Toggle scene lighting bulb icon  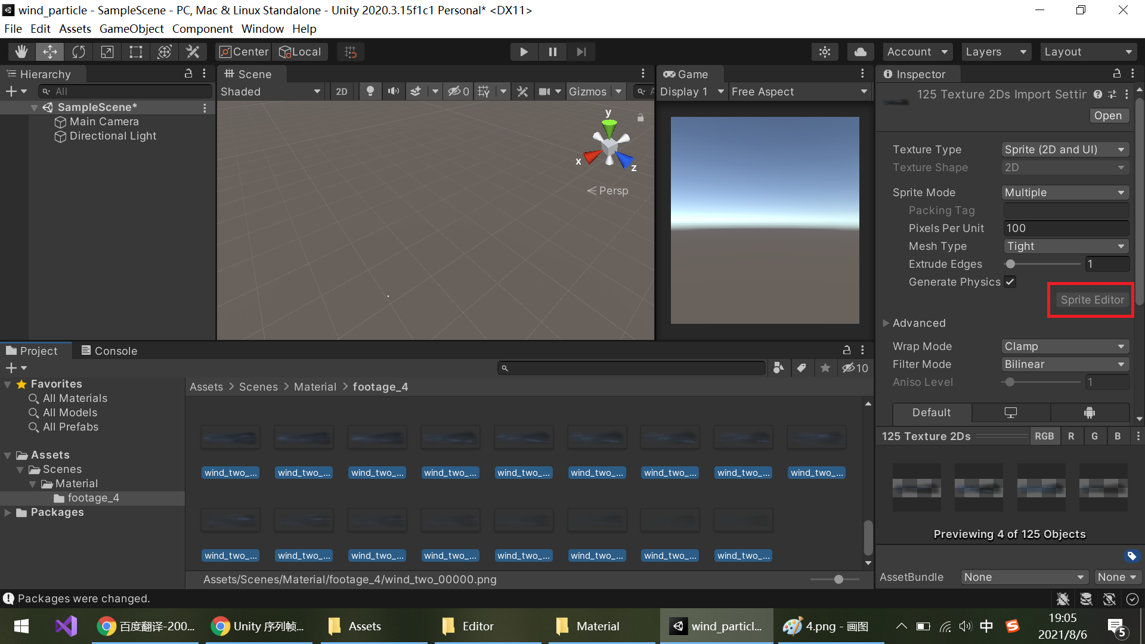click(x=370, y=91)
